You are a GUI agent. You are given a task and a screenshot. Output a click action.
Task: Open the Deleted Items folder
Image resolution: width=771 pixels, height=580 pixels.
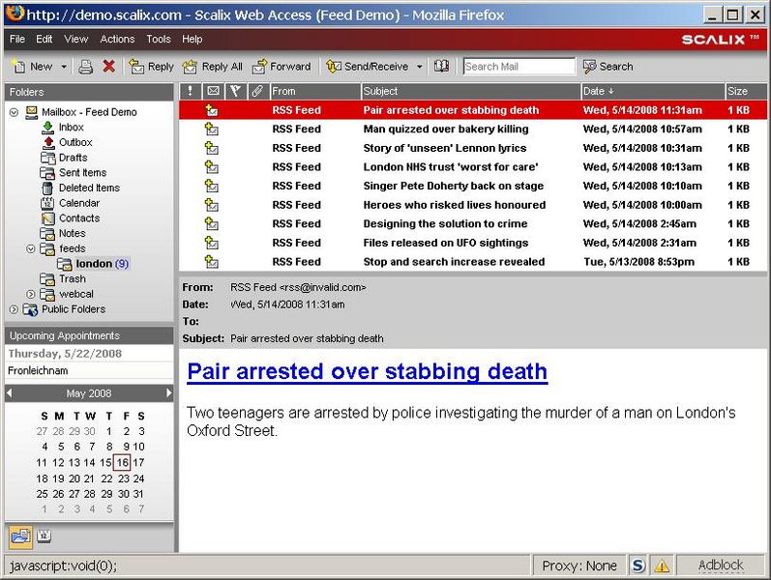pyautogui.click(x=89, y=188)
